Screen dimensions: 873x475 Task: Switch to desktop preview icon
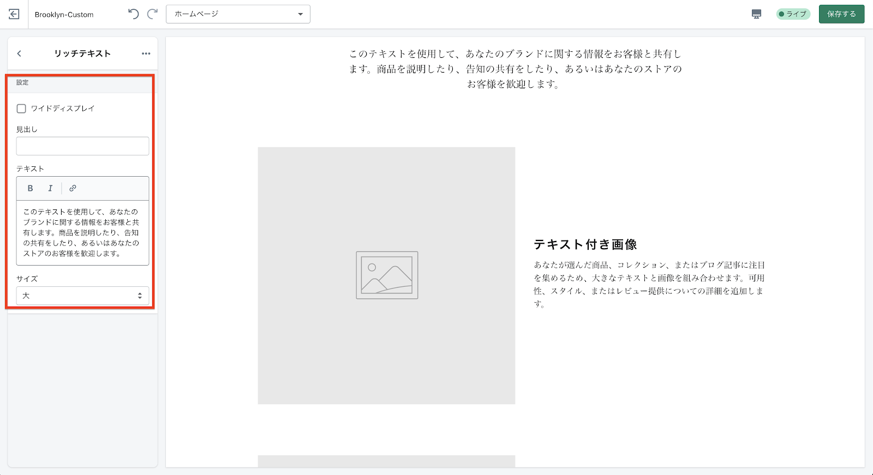[x=756, y=14]
